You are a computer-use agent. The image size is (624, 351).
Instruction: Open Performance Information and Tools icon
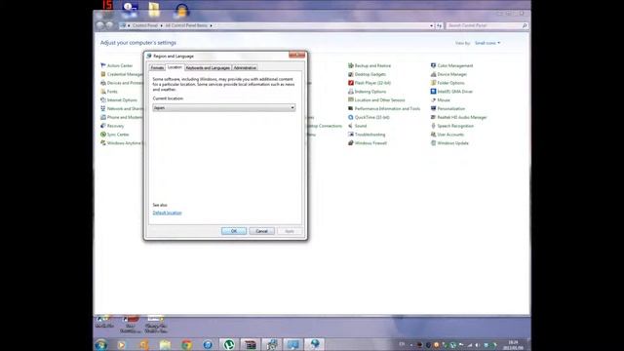351,108
